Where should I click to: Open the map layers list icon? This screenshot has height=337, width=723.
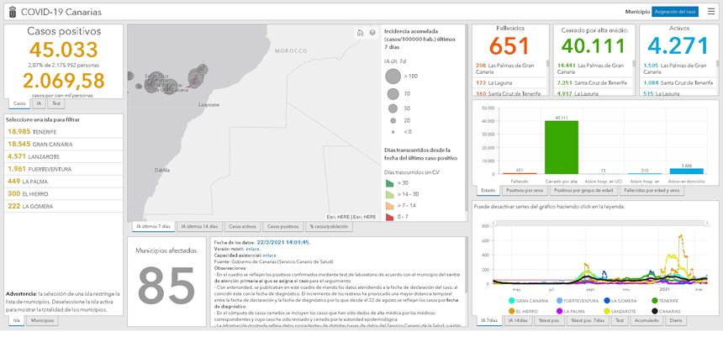pyautogui.click(x=372, y=33)
